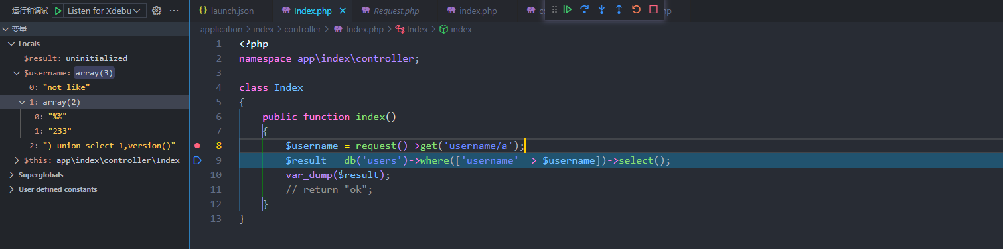Collapse the $username array variable
Image resolution: width=1003 pixels, height=249 pixels.
coord(17,73)
